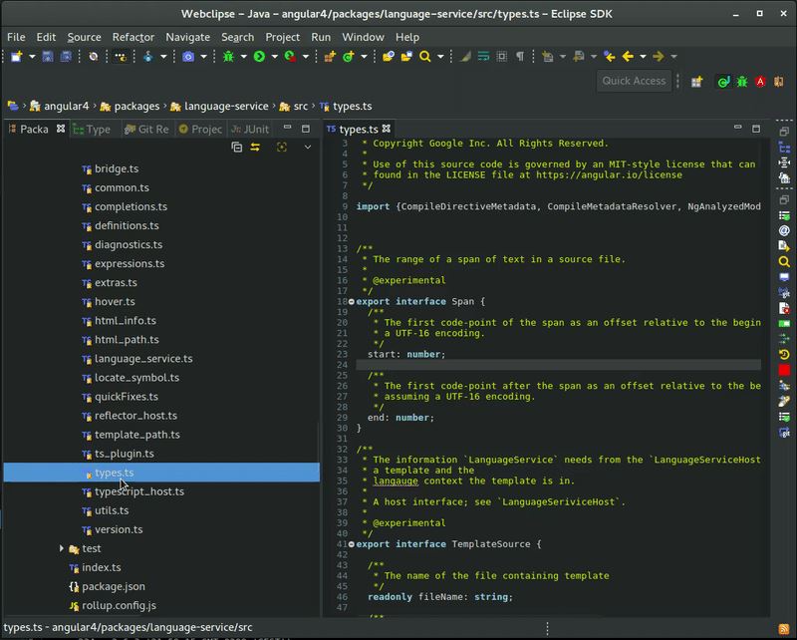Click the red square icon in right trim

coord(784,371)
